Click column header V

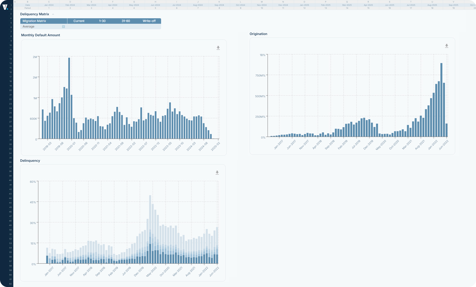453,2
